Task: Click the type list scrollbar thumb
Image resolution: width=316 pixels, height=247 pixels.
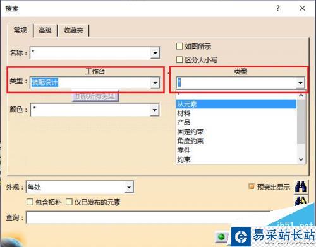Action: (301, 122)
